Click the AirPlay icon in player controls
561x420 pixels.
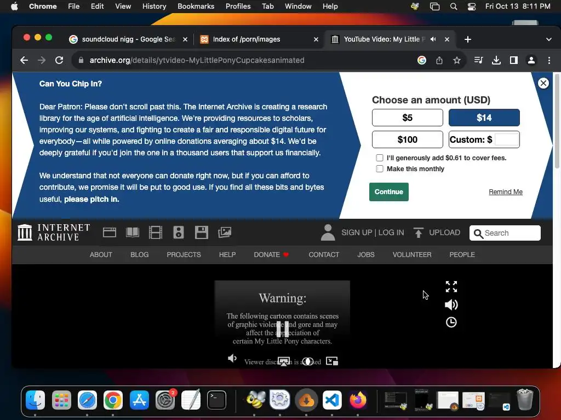284,362
